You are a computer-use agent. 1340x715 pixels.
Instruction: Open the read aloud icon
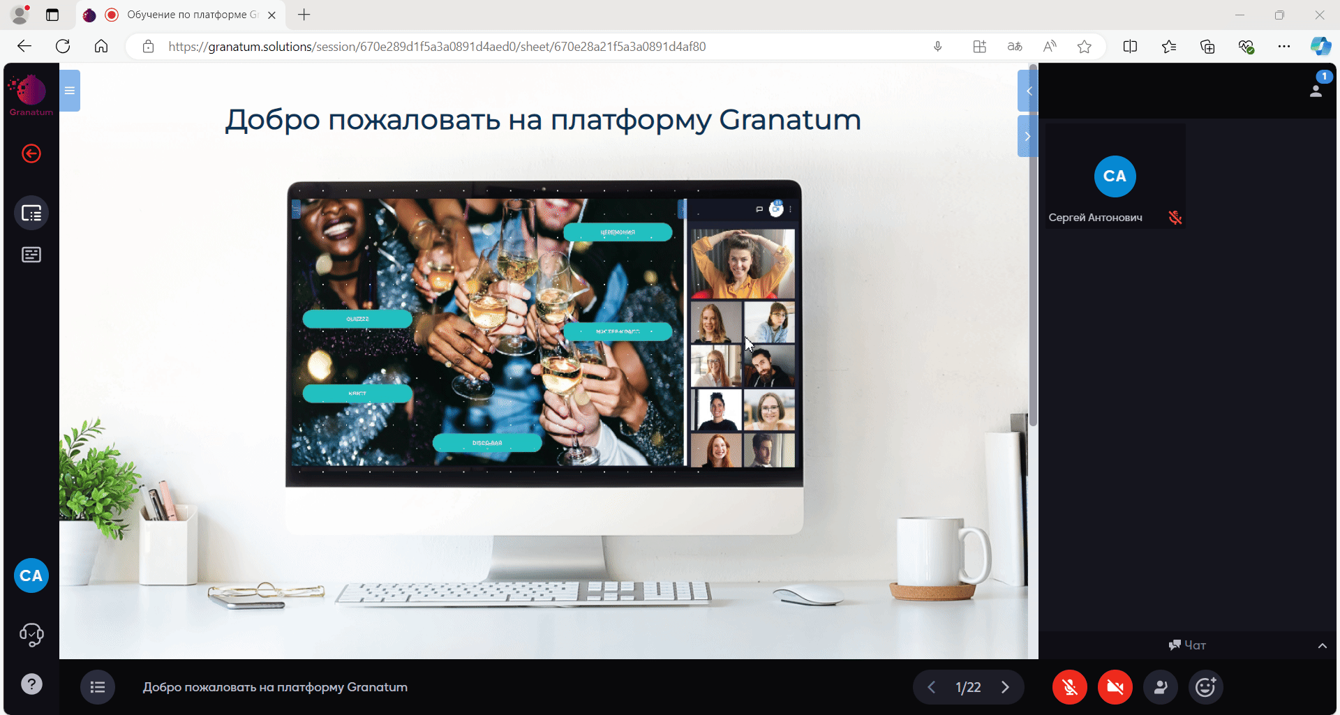pos(1050,47)
